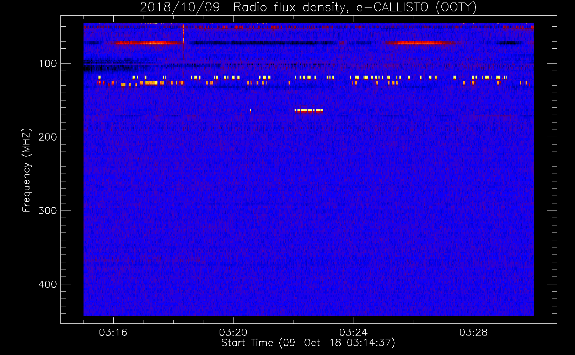575x355 pixels.
Task: Click the 300 frequency tick label
Action: [48, 211]
